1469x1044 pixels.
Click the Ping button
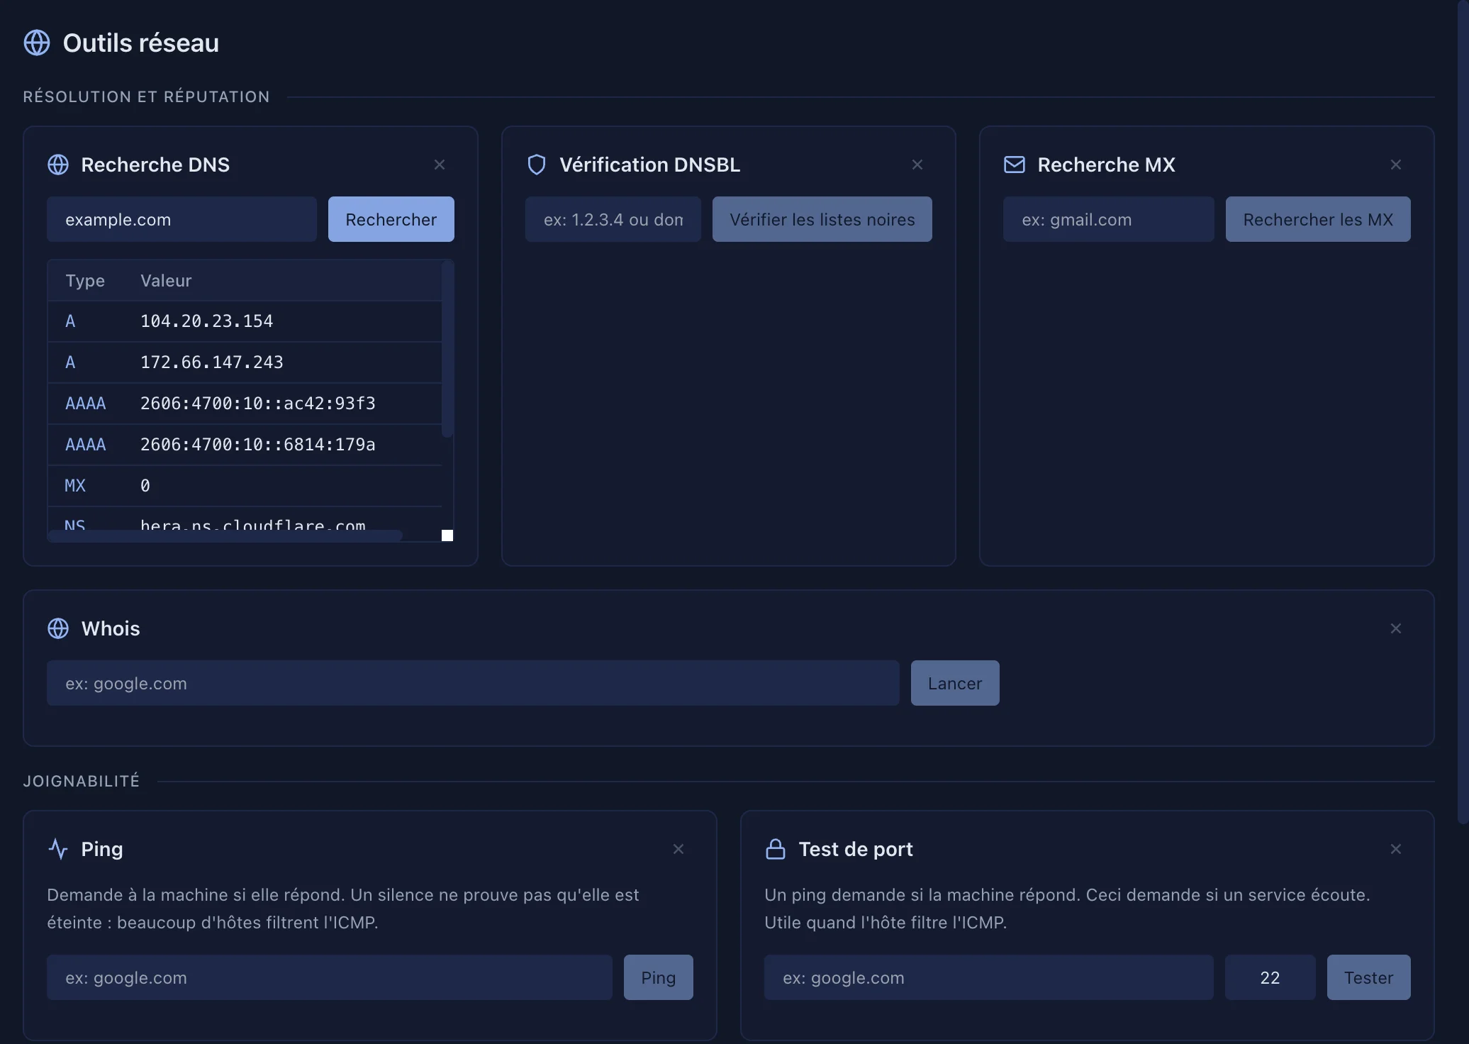pyautogui.click(x=659, y=977)
